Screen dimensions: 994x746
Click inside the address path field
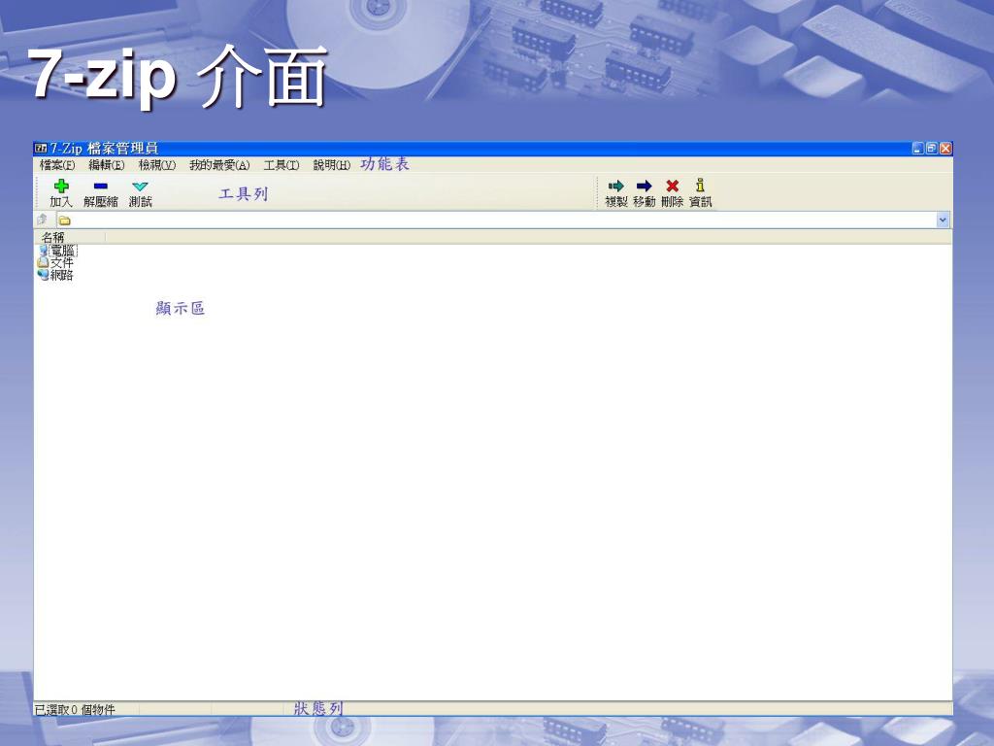[504, 220]
